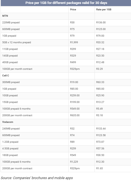Select the MTN 100GB per month contract row
The image size is (131, 182).
pos(66,69)
